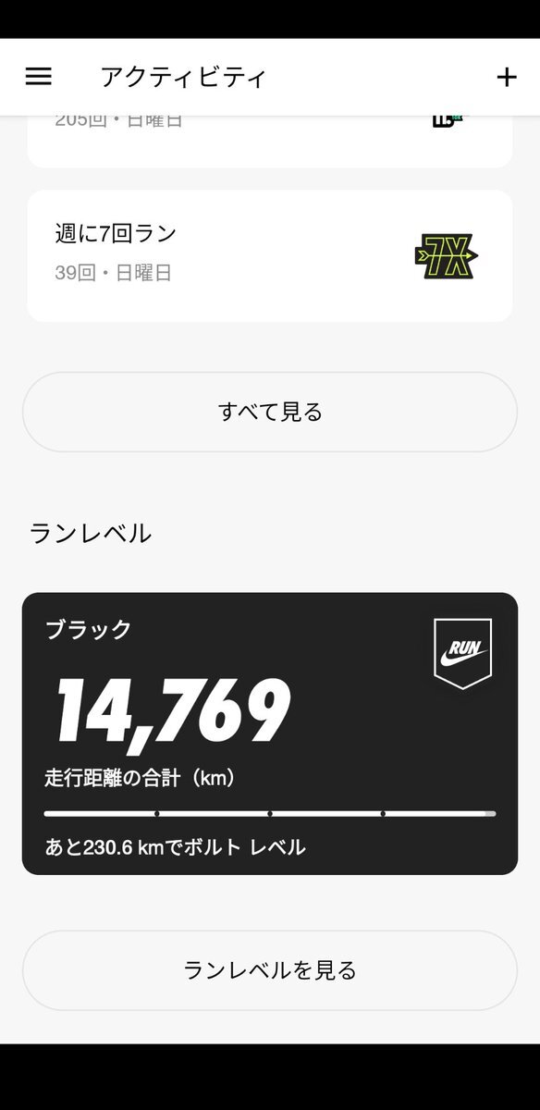This screenshot has height=1110, width=540.
Task: Open the hamburger navigation menu
Action: 38,77
